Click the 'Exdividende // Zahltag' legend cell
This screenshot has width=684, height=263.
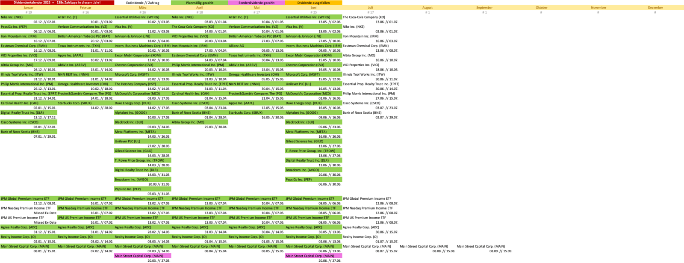pyautogui.click(x=142, y=3)
